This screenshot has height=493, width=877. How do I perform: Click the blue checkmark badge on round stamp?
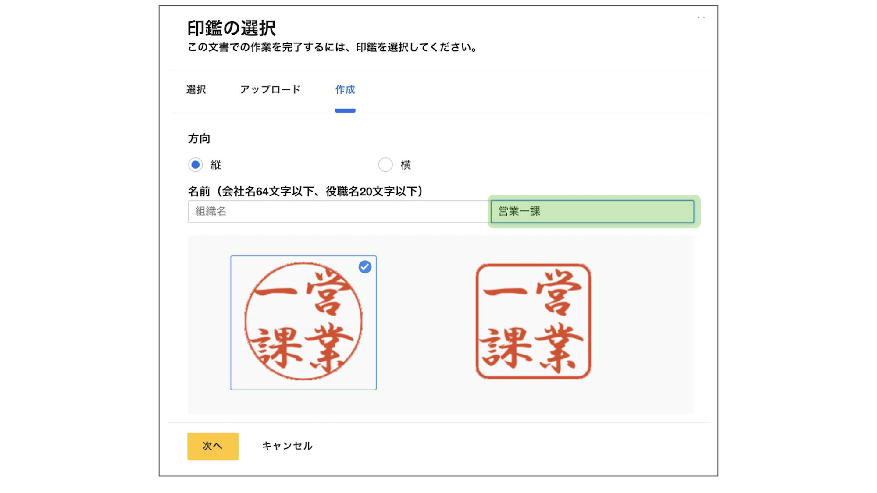click(365, 267)
